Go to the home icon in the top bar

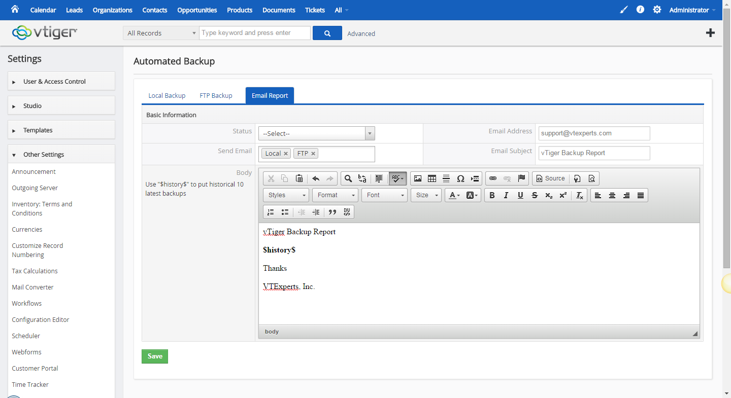pos(15,10)
